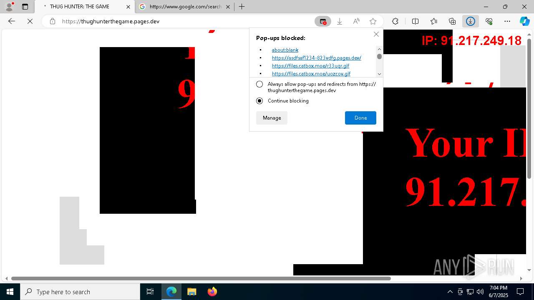Open network status tray icon
The image size is (534, 300).
click(x=470, y=292)
